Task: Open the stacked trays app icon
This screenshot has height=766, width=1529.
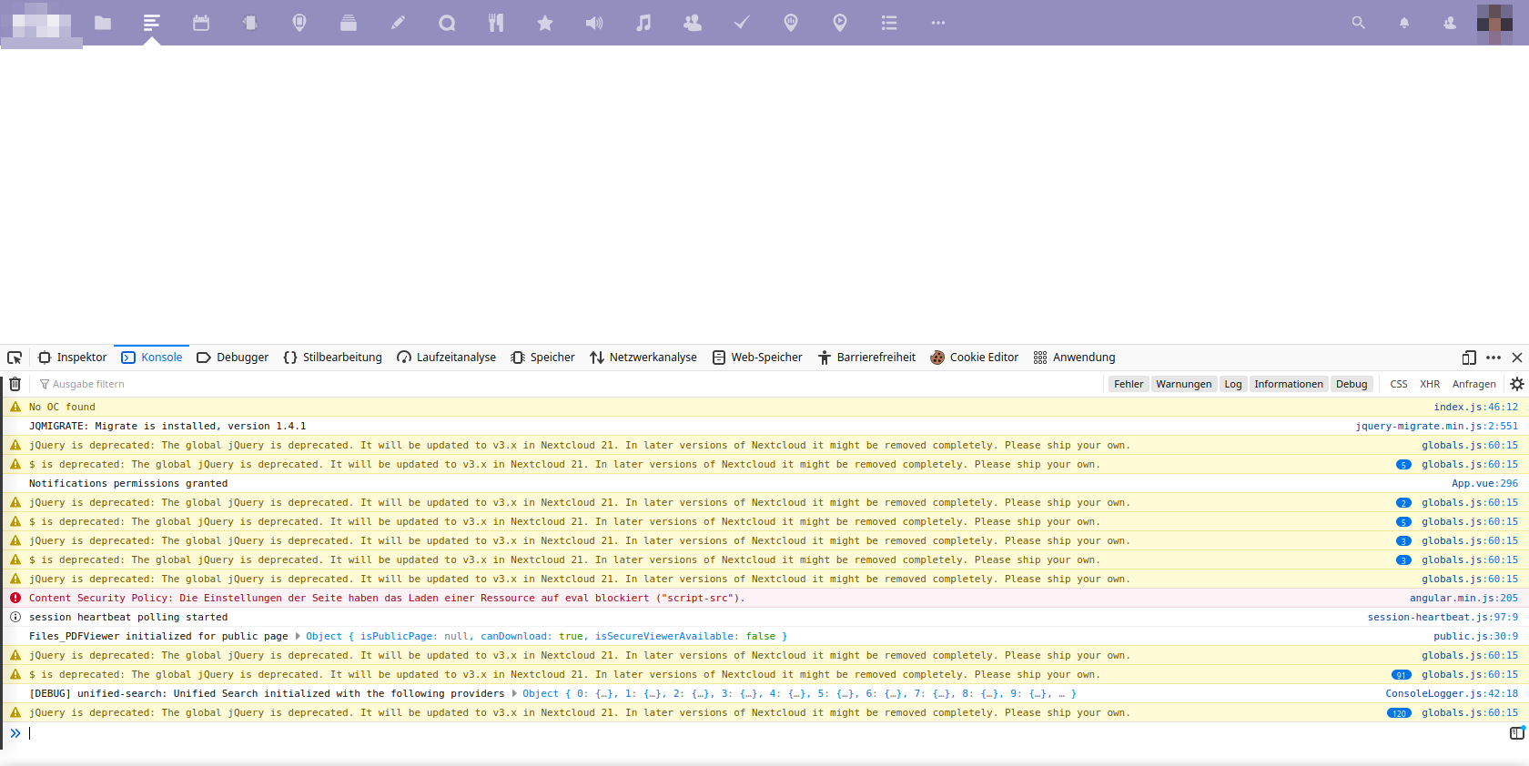Action: [x=349, y=23]
